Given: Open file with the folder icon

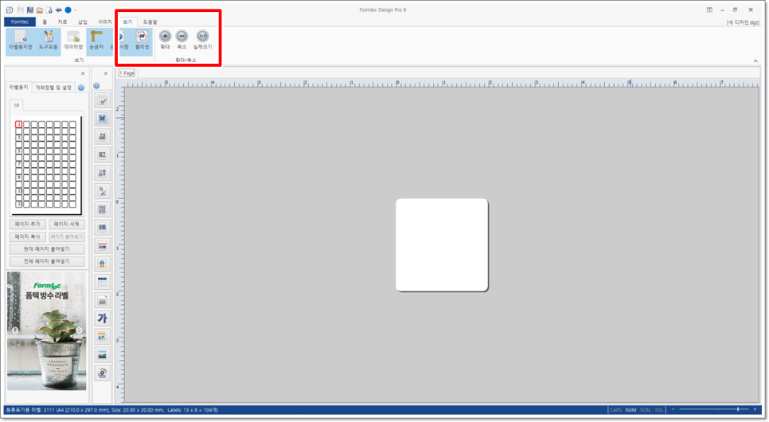Looking at the screenshot, I should (x=39, y=10).
